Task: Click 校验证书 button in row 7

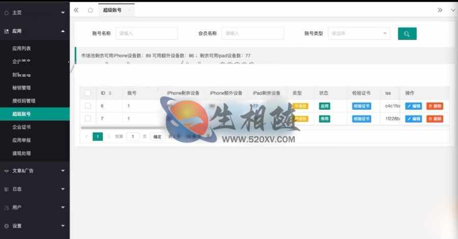Action: pos(362,119)
